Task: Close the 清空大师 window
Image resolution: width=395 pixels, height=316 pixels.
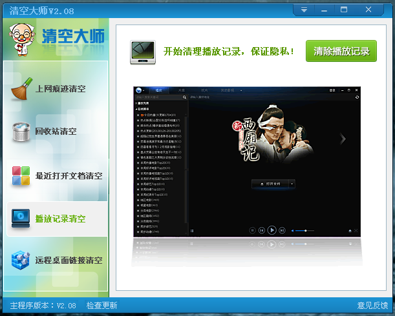Action: 368,10
